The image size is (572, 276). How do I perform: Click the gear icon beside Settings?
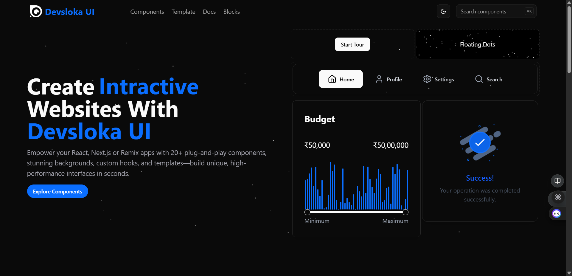point(427,79)
